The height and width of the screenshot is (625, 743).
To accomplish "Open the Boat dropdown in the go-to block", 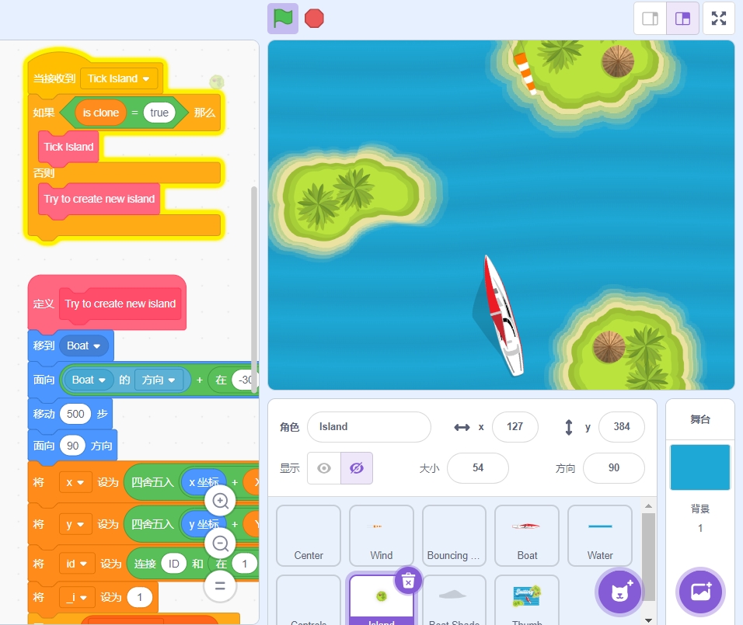I will (83, 345).
